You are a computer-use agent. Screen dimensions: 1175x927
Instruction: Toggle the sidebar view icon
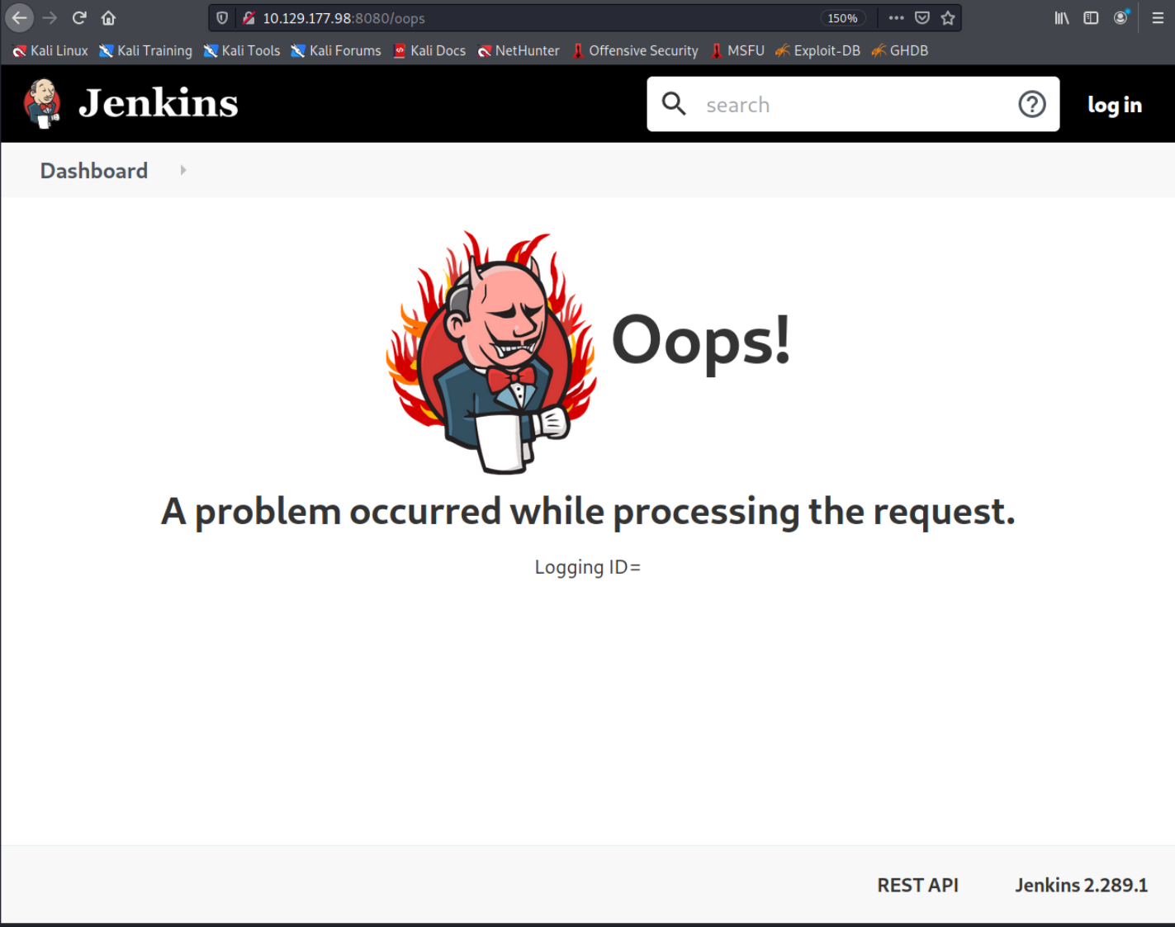[x=1091, y=17]
